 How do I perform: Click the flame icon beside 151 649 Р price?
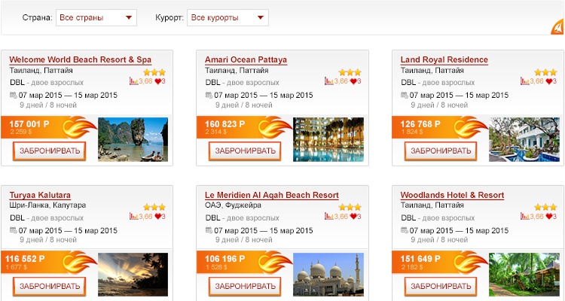click(x=471, y=262)
